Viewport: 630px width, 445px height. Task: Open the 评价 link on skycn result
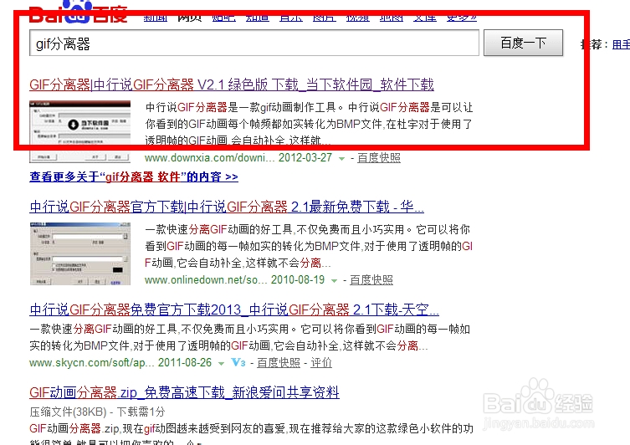(321, 363)
